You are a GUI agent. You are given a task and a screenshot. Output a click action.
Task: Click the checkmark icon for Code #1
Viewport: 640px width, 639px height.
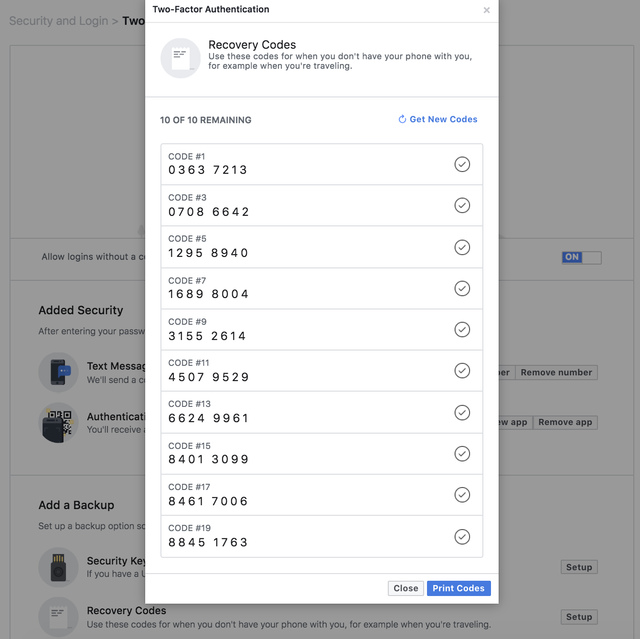pos(462,164)
